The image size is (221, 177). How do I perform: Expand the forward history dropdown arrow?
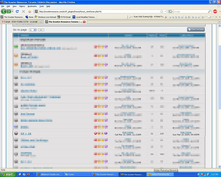(12, 11)
